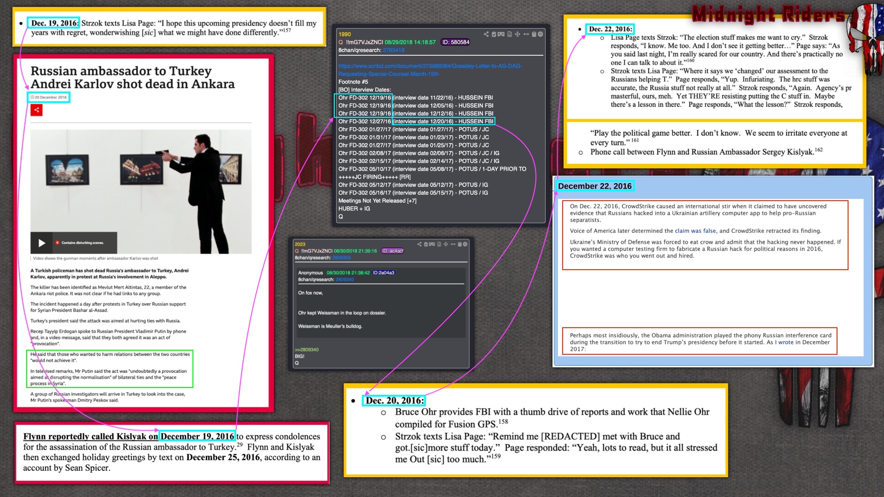Click the 'BIG!' reply text
Image resolution: width=884 pixels, height=497 pixels.
click(300, 356)
